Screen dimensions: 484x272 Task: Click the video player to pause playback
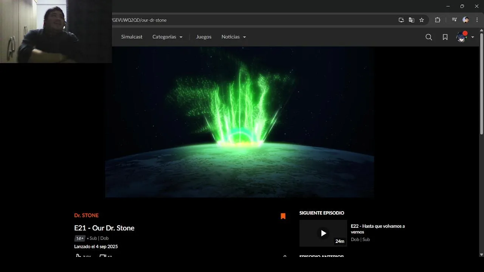pyautogui.click(x=239, y=122)
